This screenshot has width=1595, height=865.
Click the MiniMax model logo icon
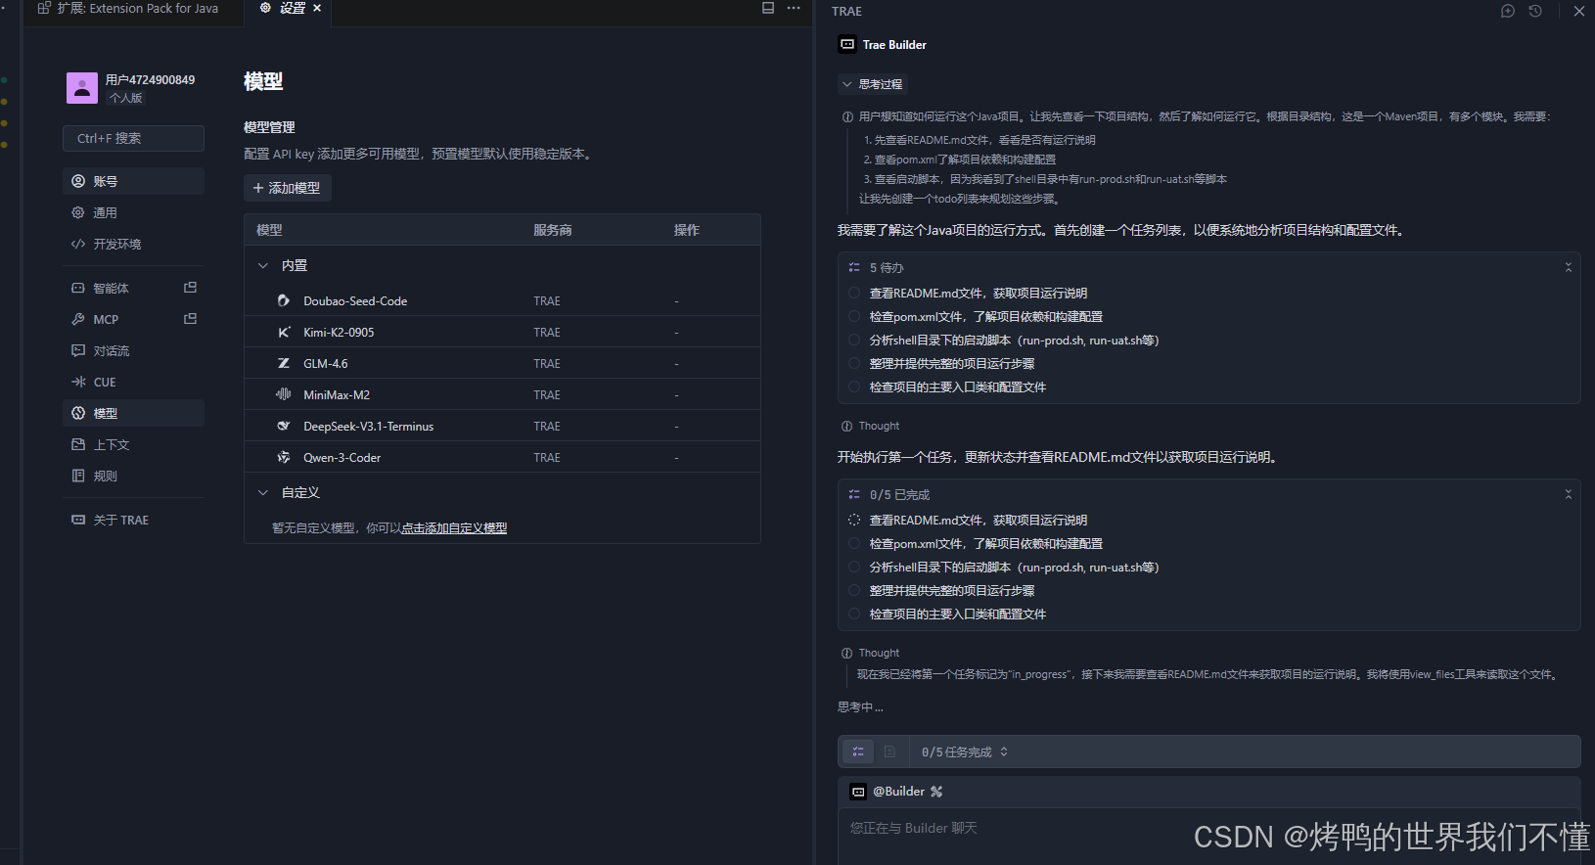coord(284,394)
